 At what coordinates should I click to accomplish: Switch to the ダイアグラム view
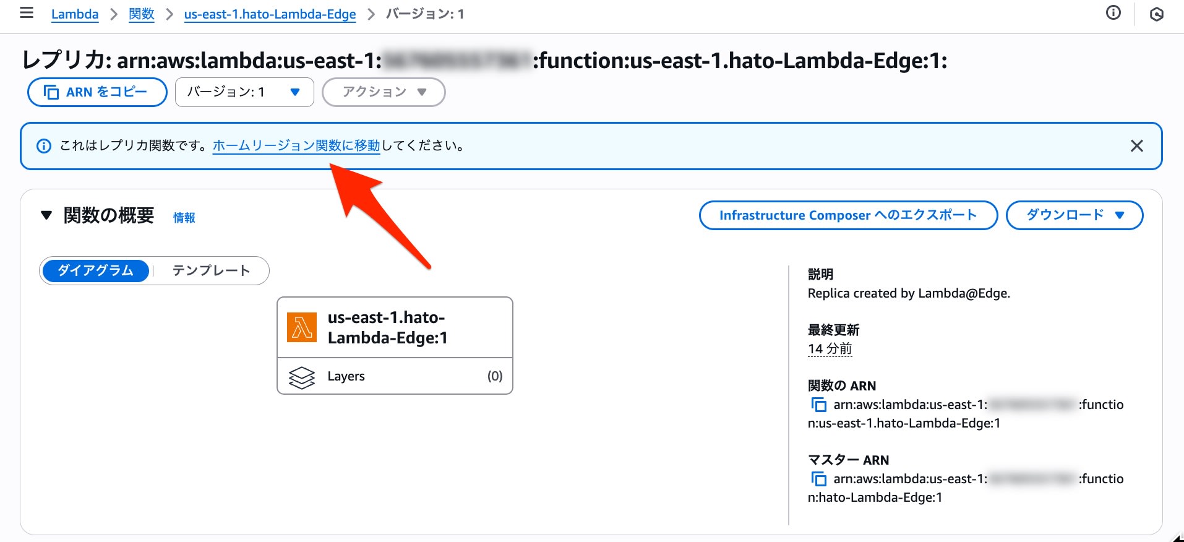(96, 271)
